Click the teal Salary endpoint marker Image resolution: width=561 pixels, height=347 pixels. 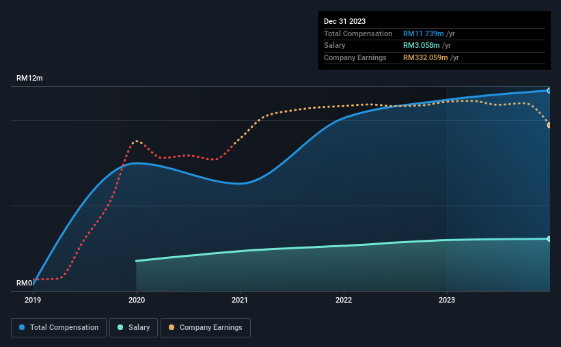[x=549, y=238]
